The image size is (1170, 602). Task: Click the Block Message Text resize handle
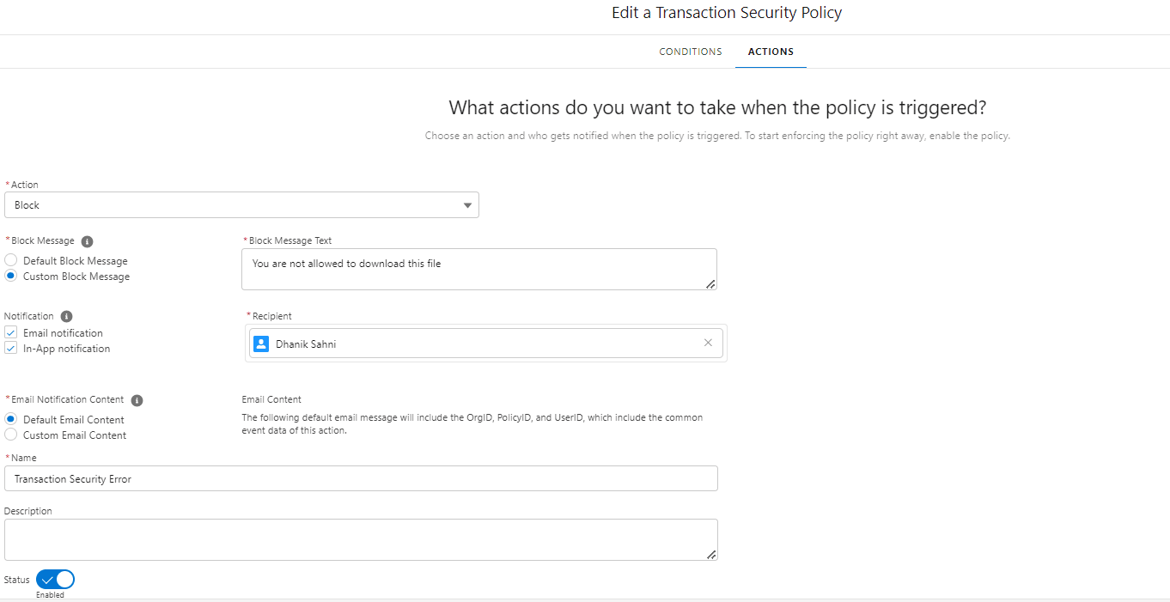pos(710,283)
